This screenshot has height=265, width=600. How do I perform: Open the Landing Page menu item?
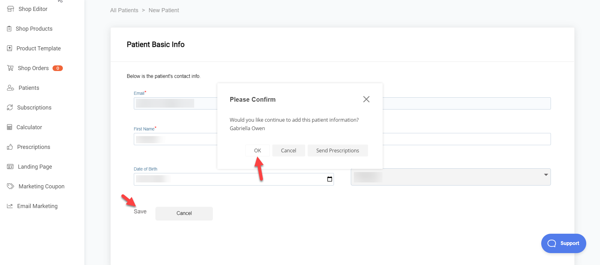[35, 167]
